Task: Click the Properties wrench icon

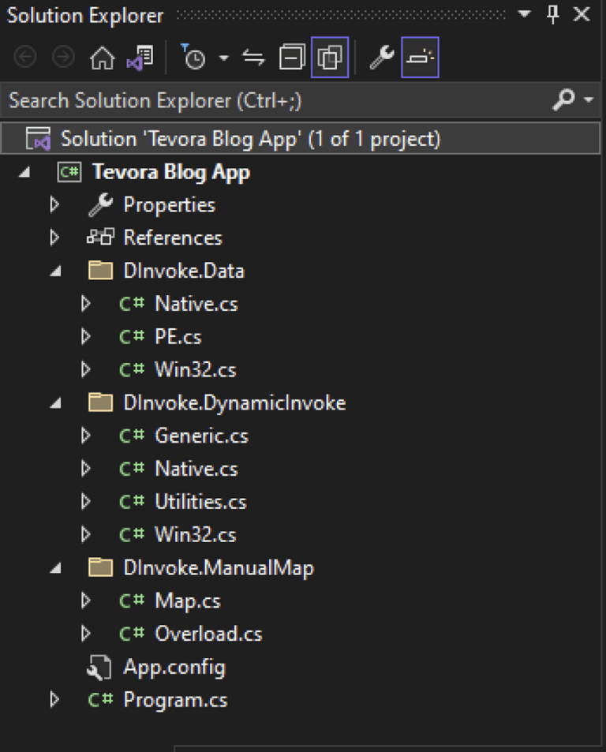Action: pyautogui.click(x=384, y=57)
